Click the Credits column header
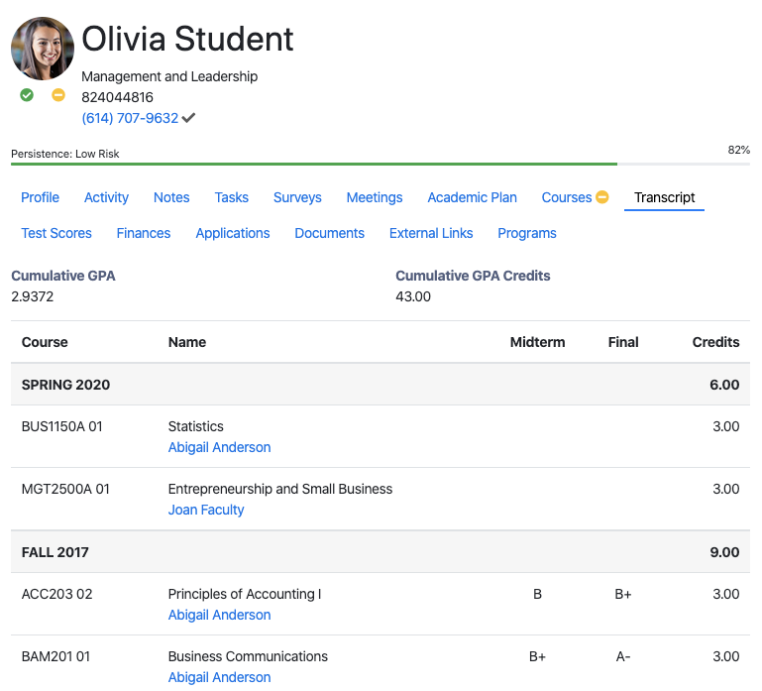This screenshot has width=762, height=691. pos(715,342)
